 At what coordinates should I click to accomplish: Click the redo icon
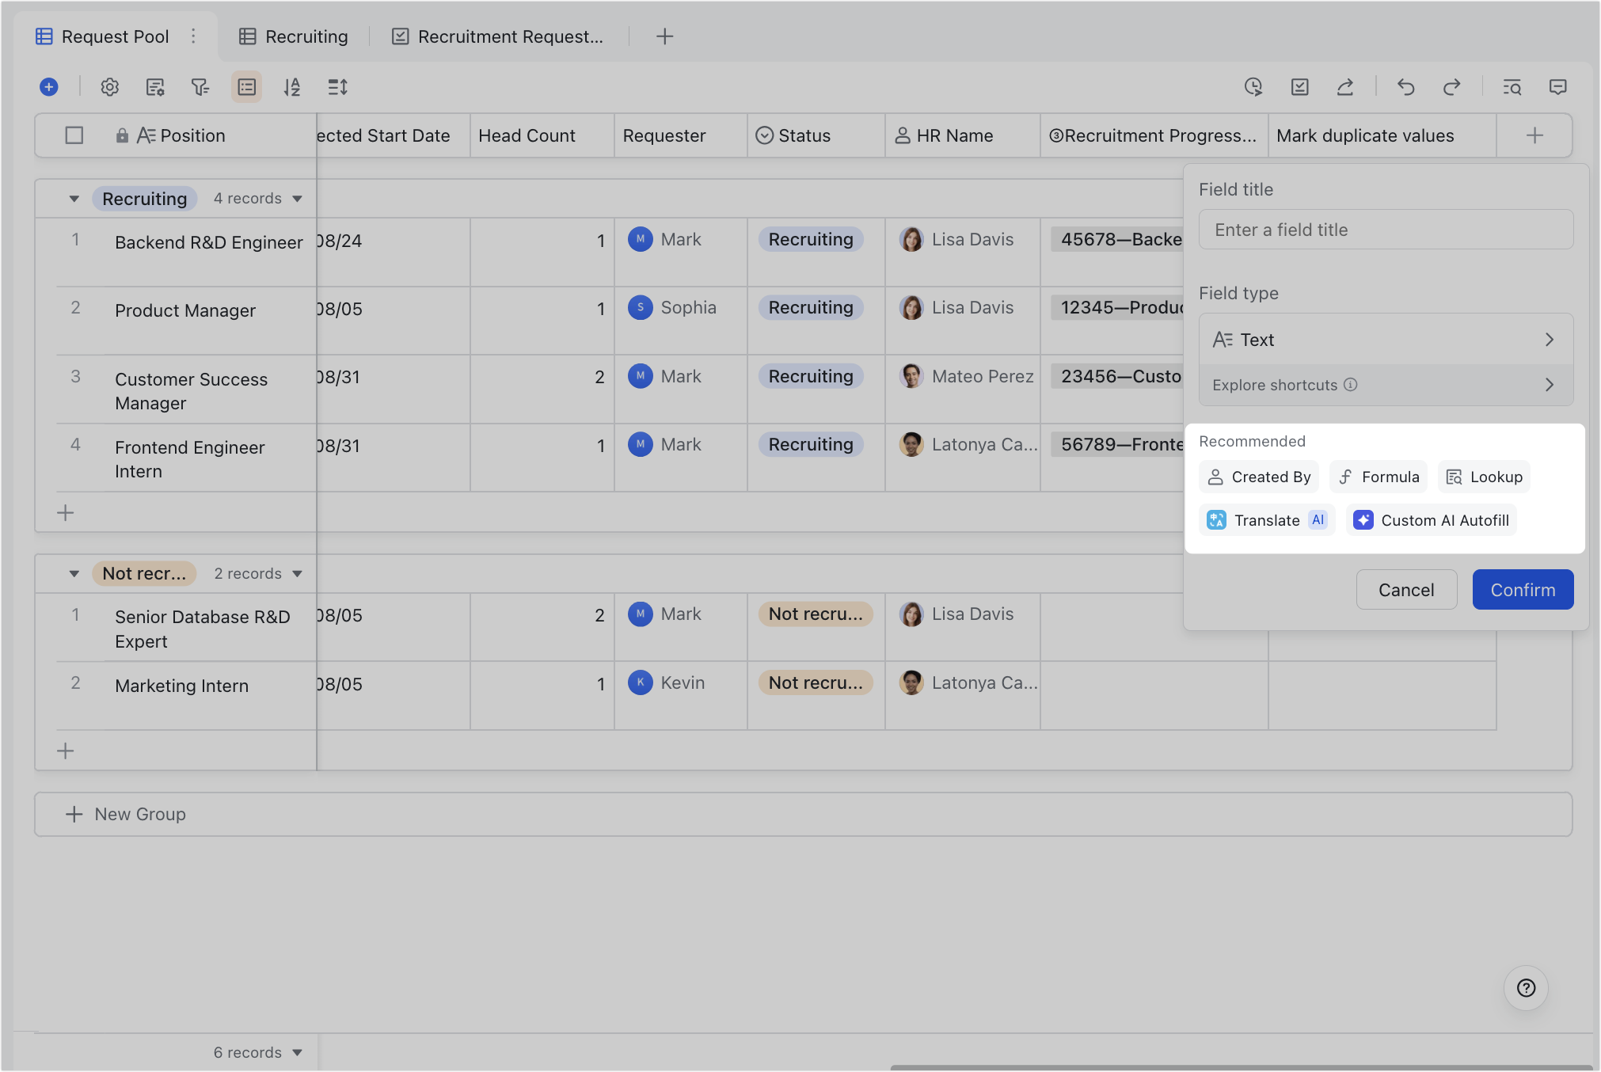pyautogui.click(x=1453, y=87)
